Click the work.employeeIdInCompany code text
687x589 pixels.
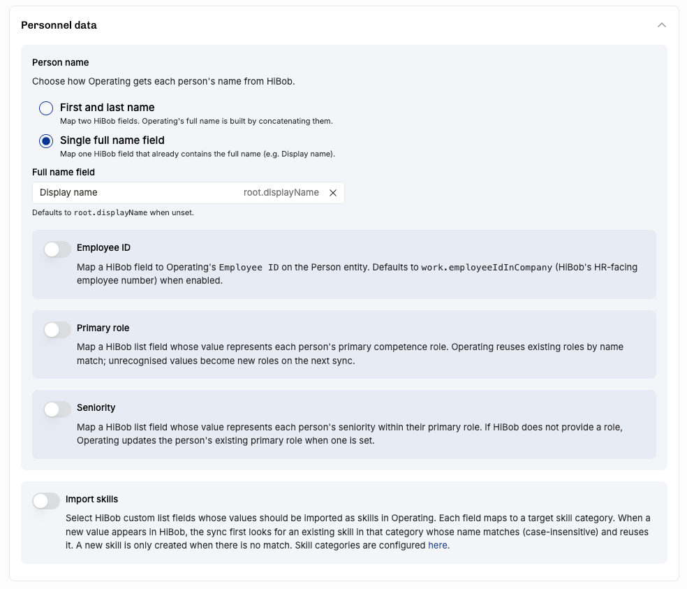(x=487, y=268)
